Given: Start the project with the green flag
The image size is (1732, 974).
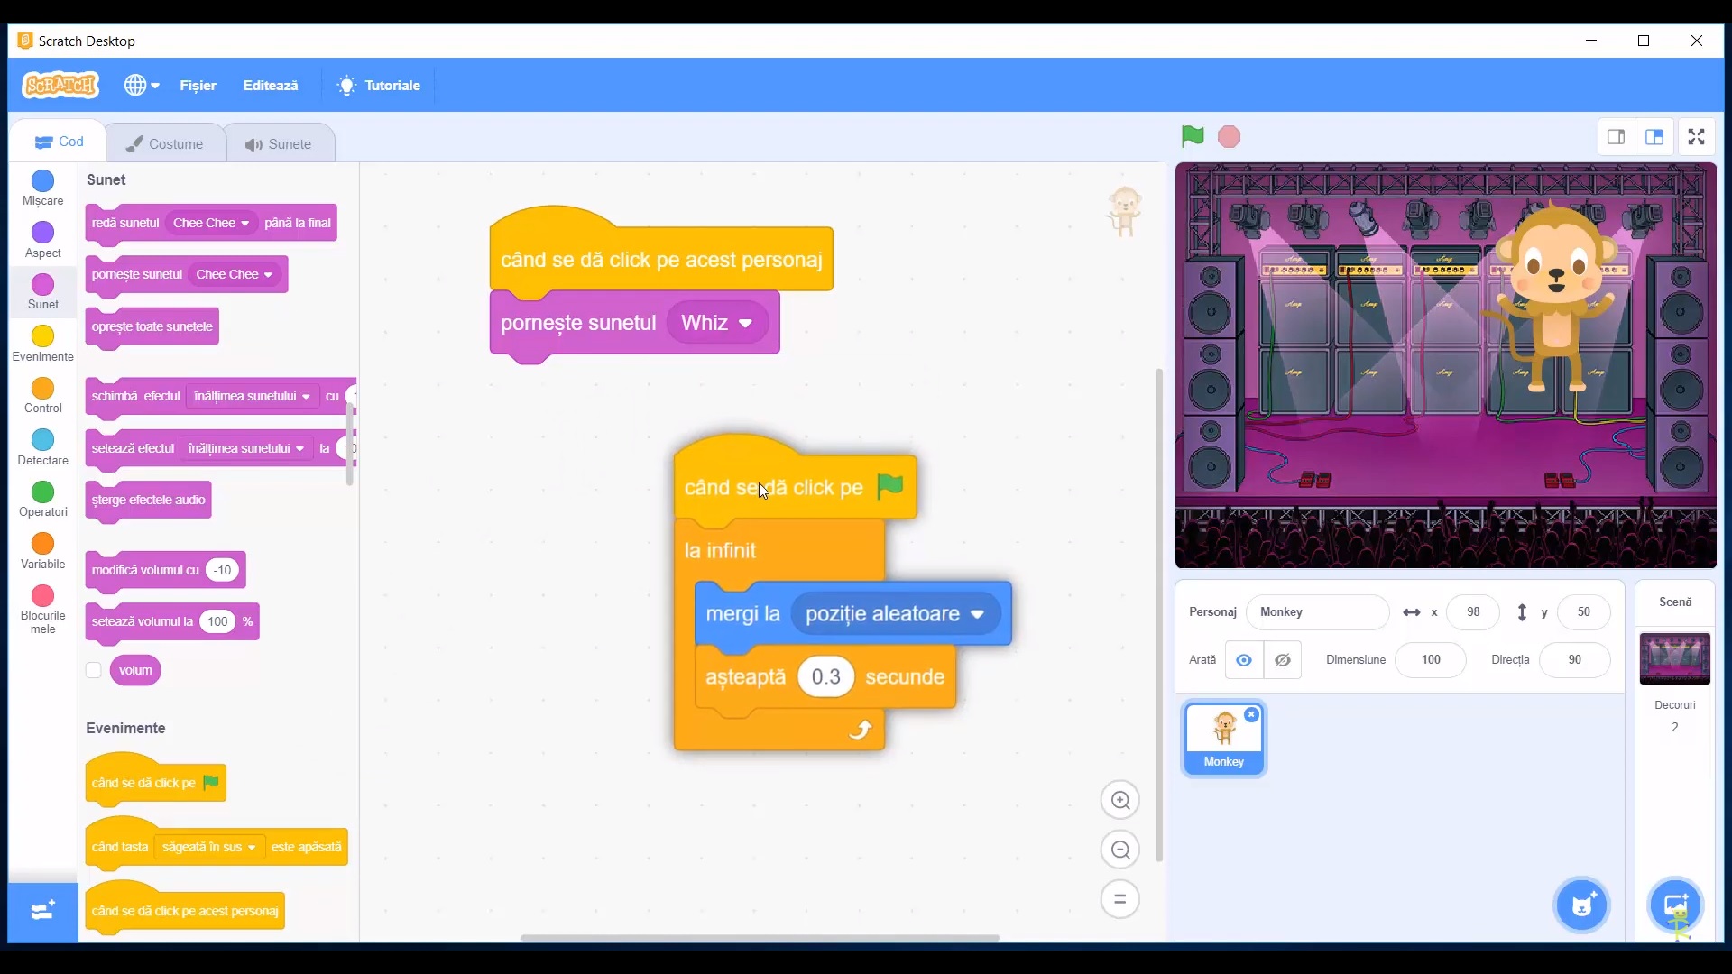Looking at the screenshot, I should [1191, 136].
